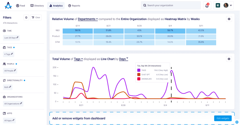Click the Edit widgets button
240x125 pixels.
tap(223, 118)
